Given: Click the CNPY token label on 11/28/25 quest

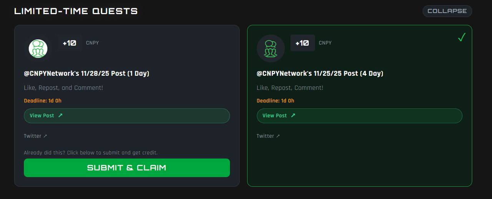Looking at the screenshot, I should click(93, 43).
